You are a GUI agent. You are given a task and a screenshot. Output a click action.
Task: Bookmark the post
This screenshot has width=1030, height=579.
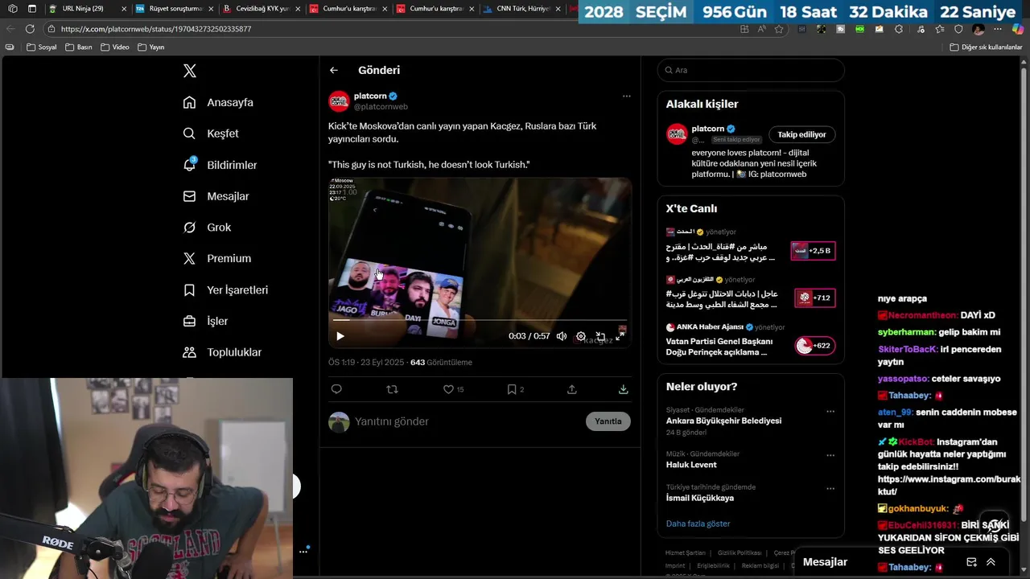[x=511, y=389]
